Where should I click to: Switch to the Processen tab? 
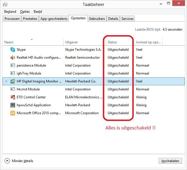12,19
